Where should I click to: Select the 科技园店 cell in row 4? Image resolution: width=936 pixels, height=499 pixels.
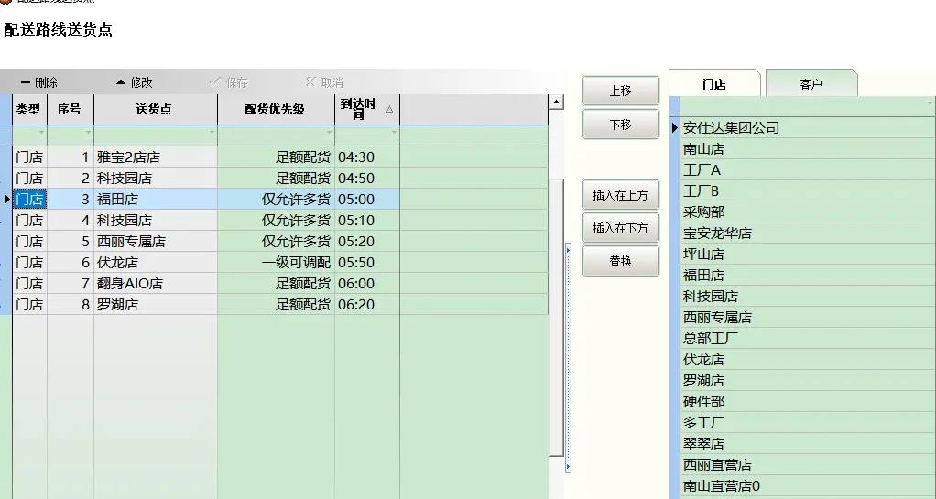[x=156, y=221]
